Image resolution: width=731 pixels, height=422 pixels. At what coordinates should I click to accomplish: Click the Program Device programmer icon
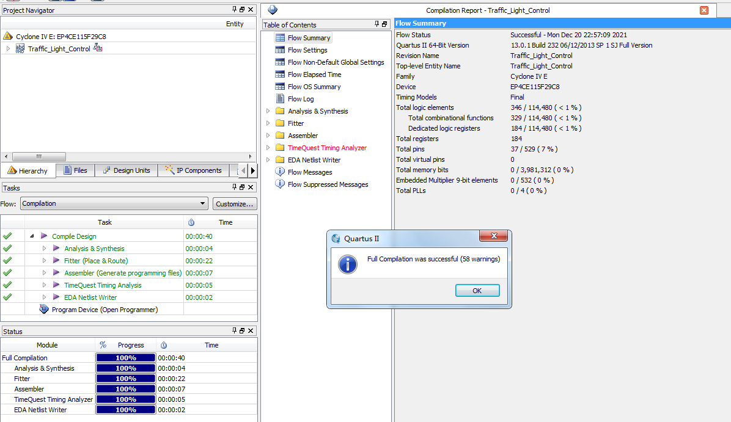[x=44, y=309]
